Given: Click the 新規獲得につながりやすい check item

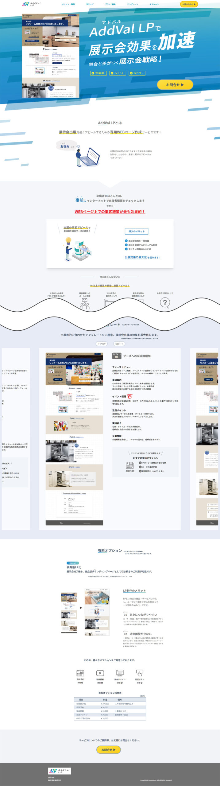Looking at the screenshot, I should (152, 471).
